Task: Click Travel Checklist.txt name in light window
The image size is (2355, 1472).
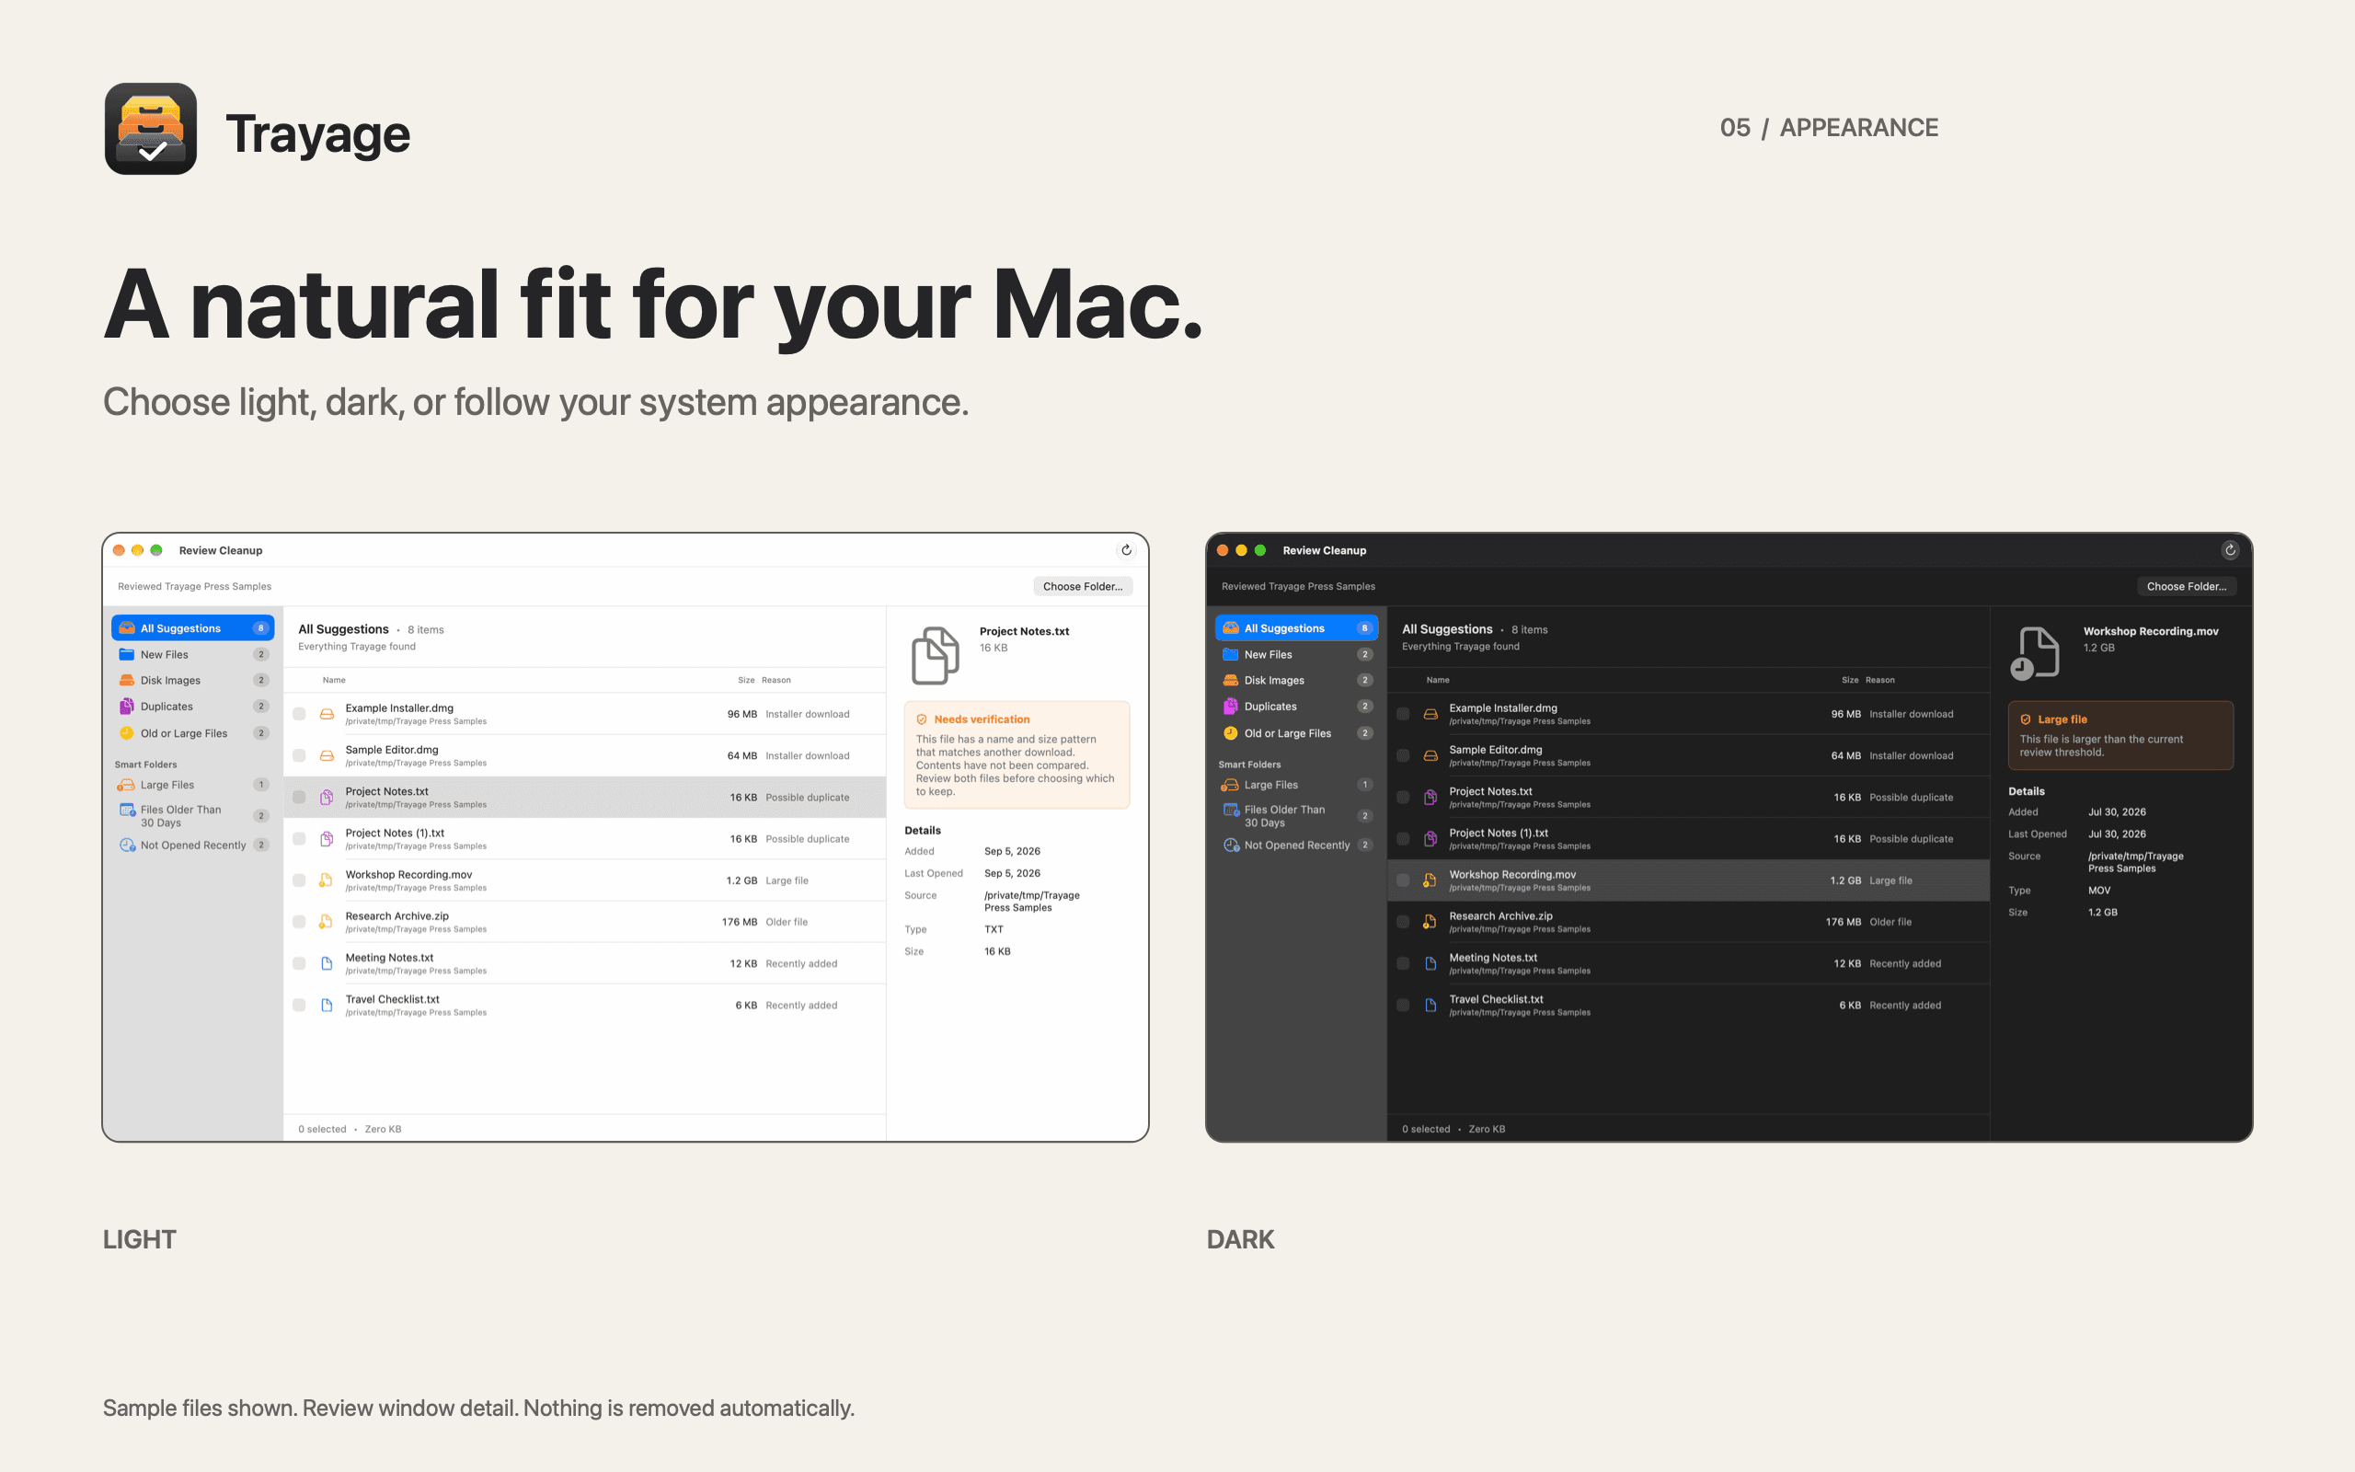Action: [392, 1000]
